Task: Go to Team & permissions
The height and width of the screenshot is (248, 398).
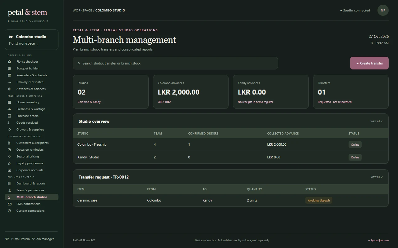Action: pyautogui.click(x=31, y=190)
